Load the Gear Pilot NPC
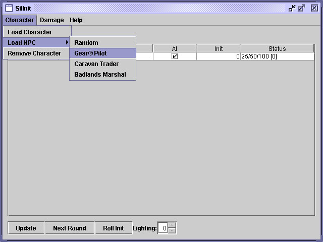Viewport: 323px width, 242px height. (x=91, y=53)
